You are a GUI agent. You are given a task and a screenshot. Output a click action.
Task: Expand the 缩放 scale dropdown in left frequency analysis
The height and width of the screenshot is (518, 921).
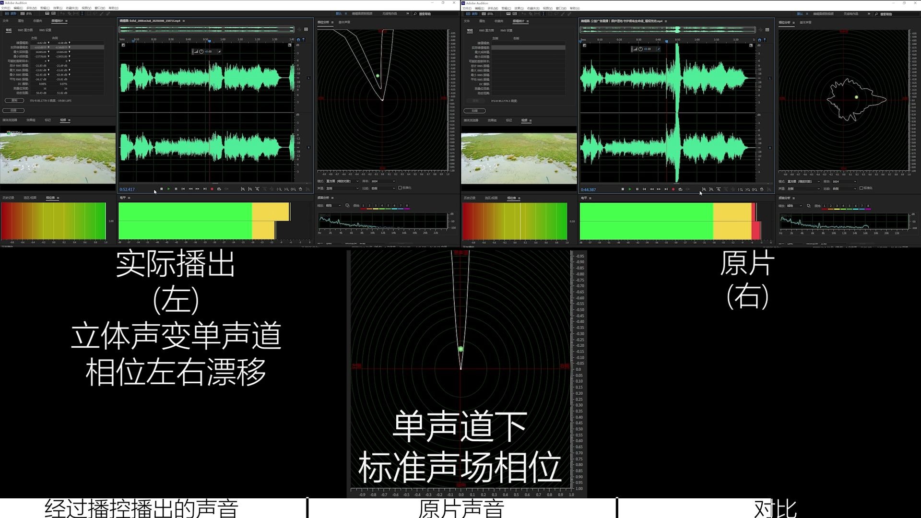tap(333, 206)
